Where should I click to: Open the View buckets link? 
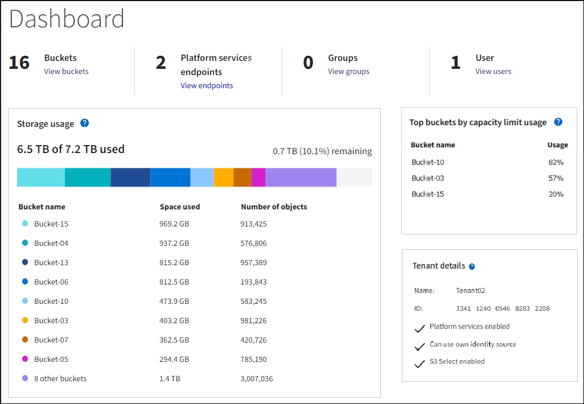pyautogui.click(x=66, y=72)
